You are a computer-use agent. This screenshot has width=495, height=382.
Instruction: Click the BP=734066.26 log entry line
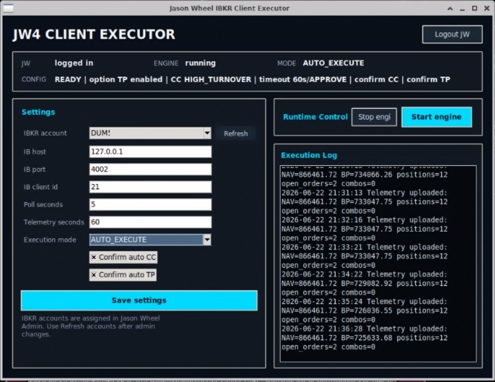[x=364, y=174]
